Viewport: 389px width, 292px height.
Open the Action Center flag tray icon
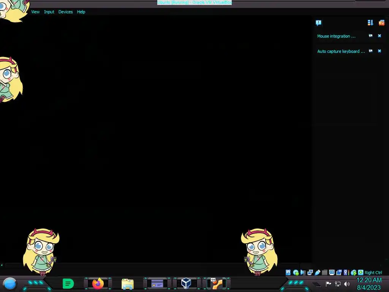pos(329,284)
